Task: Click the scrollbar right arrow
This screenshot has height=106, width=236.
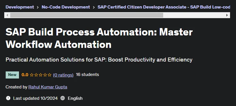Action: (x=227, y=15)
